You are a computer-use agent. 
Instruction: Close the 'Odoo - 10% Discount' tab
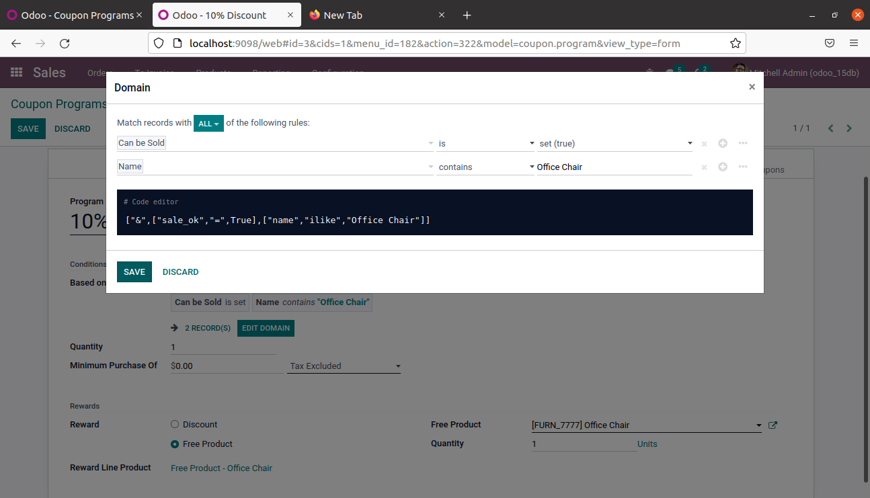290,15
